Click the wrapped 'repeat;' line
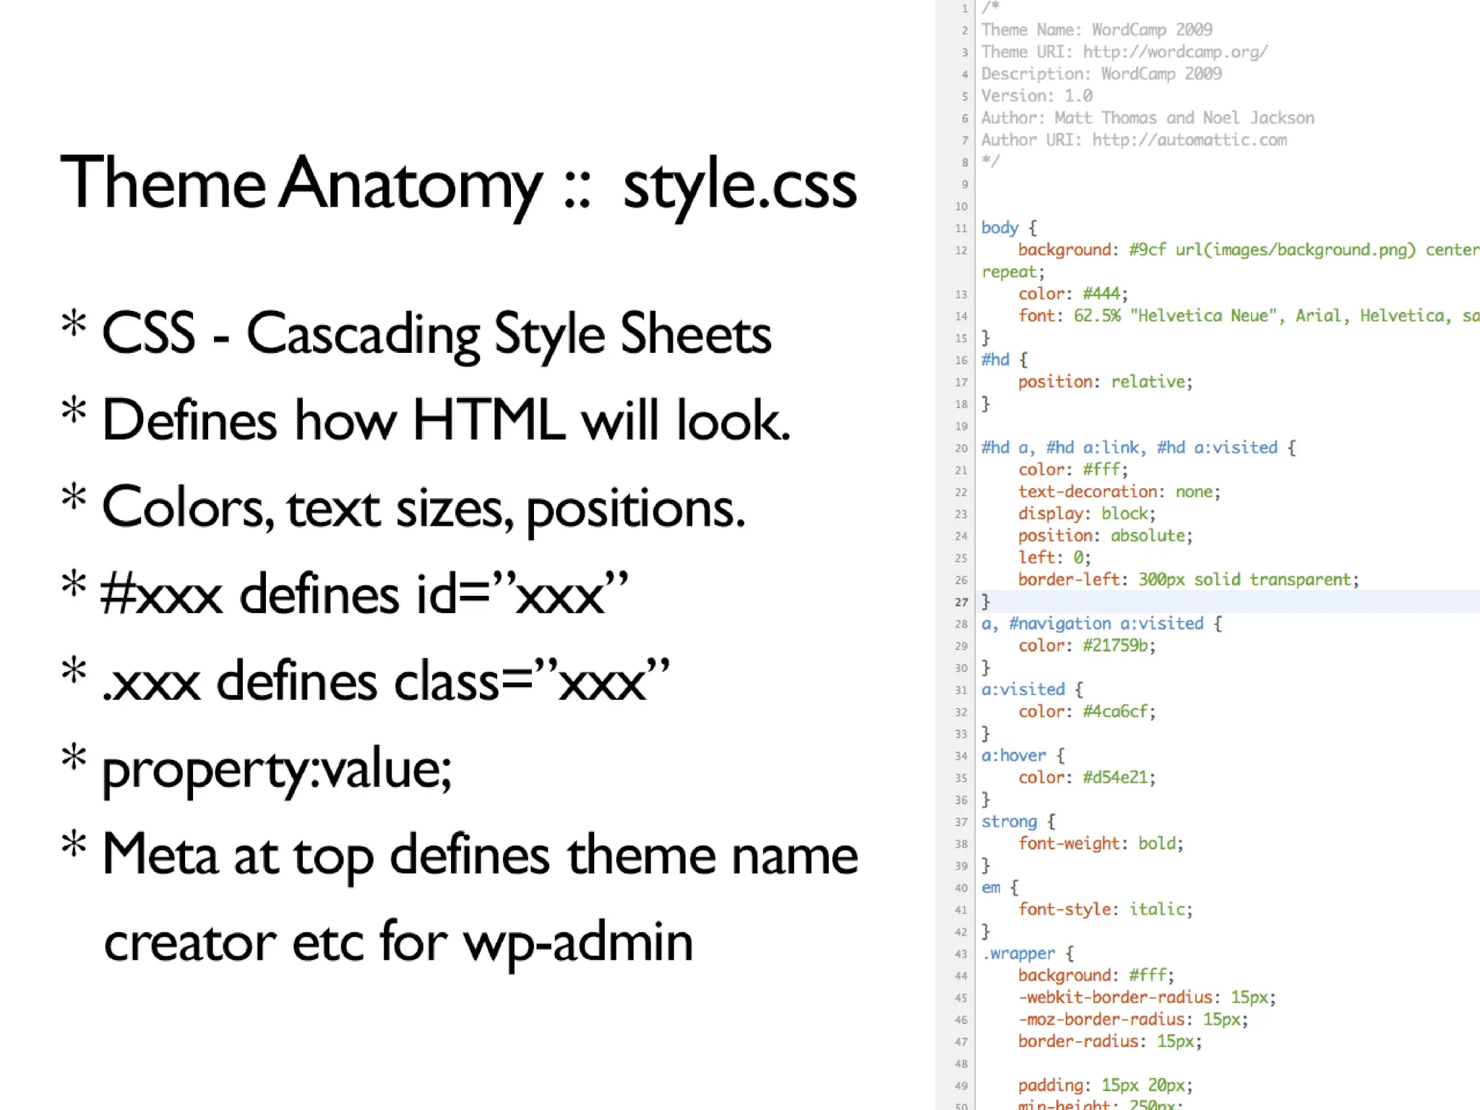Image resolution: width=1480 pixels, height=1110 pixels. click(x=1012, y=272)
